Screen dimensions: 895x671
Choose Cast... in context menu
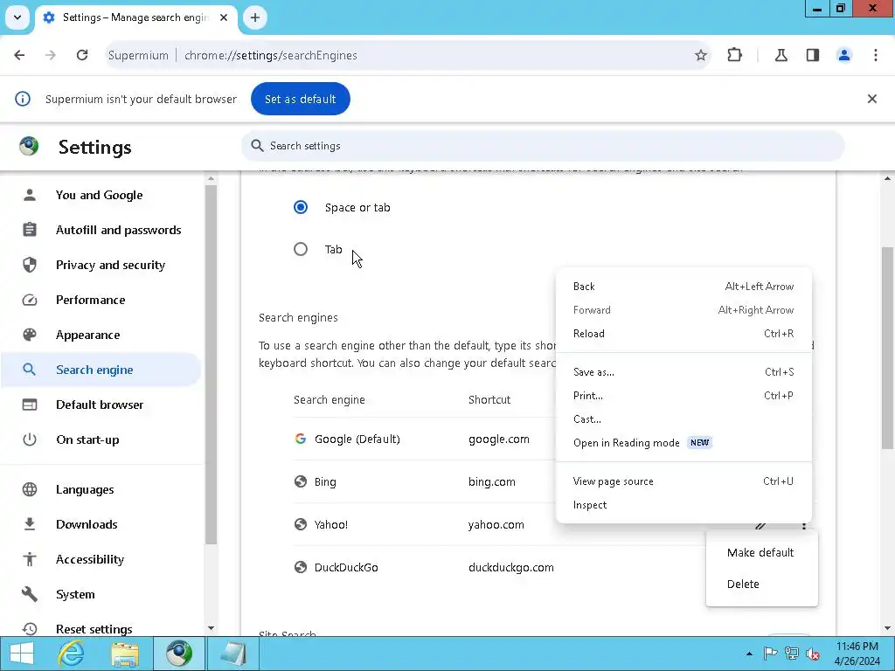683,419
